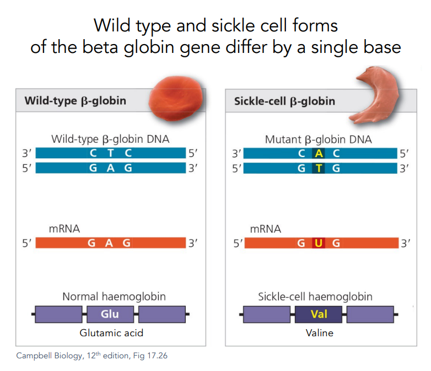Click the 'Glutamic acid' label
The image size is (431, 371).
point(110,333)
